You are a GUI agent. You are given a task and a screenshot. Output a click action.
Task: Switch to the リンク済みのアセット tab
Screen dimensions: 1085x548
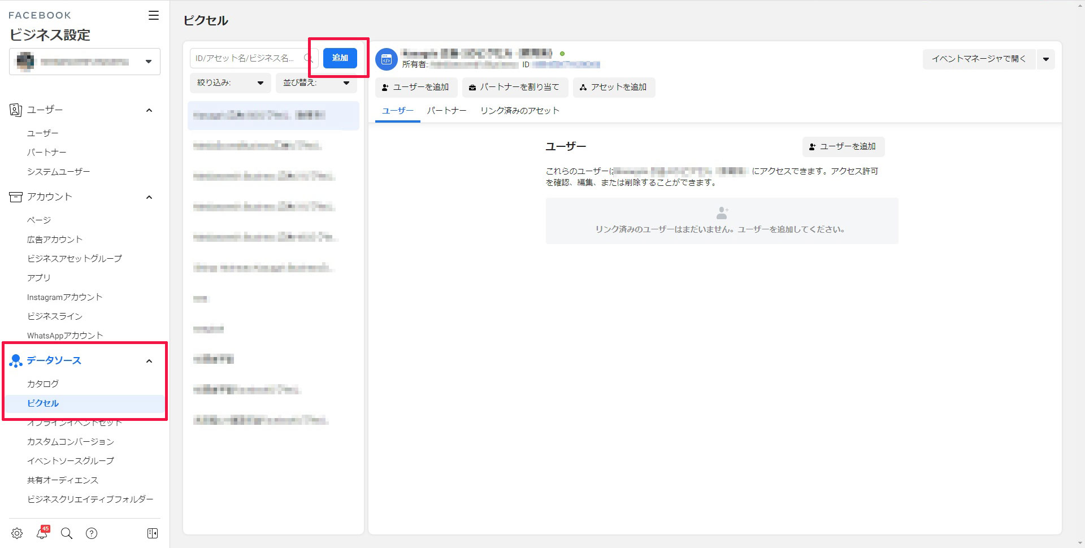pos(520,111)
